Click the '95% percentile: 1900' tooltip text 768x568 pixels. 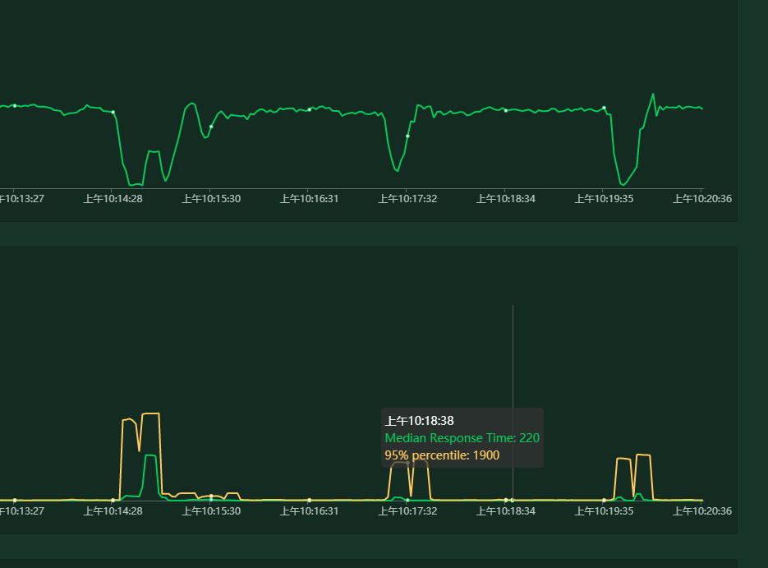coord(442,455)
